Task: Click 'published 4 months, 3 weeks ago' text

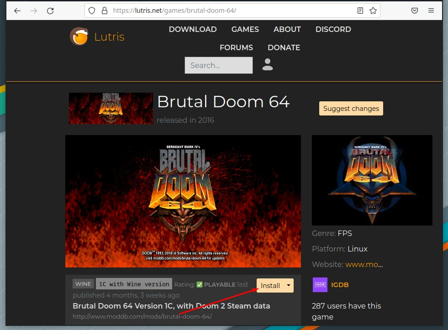Action: 126,295
